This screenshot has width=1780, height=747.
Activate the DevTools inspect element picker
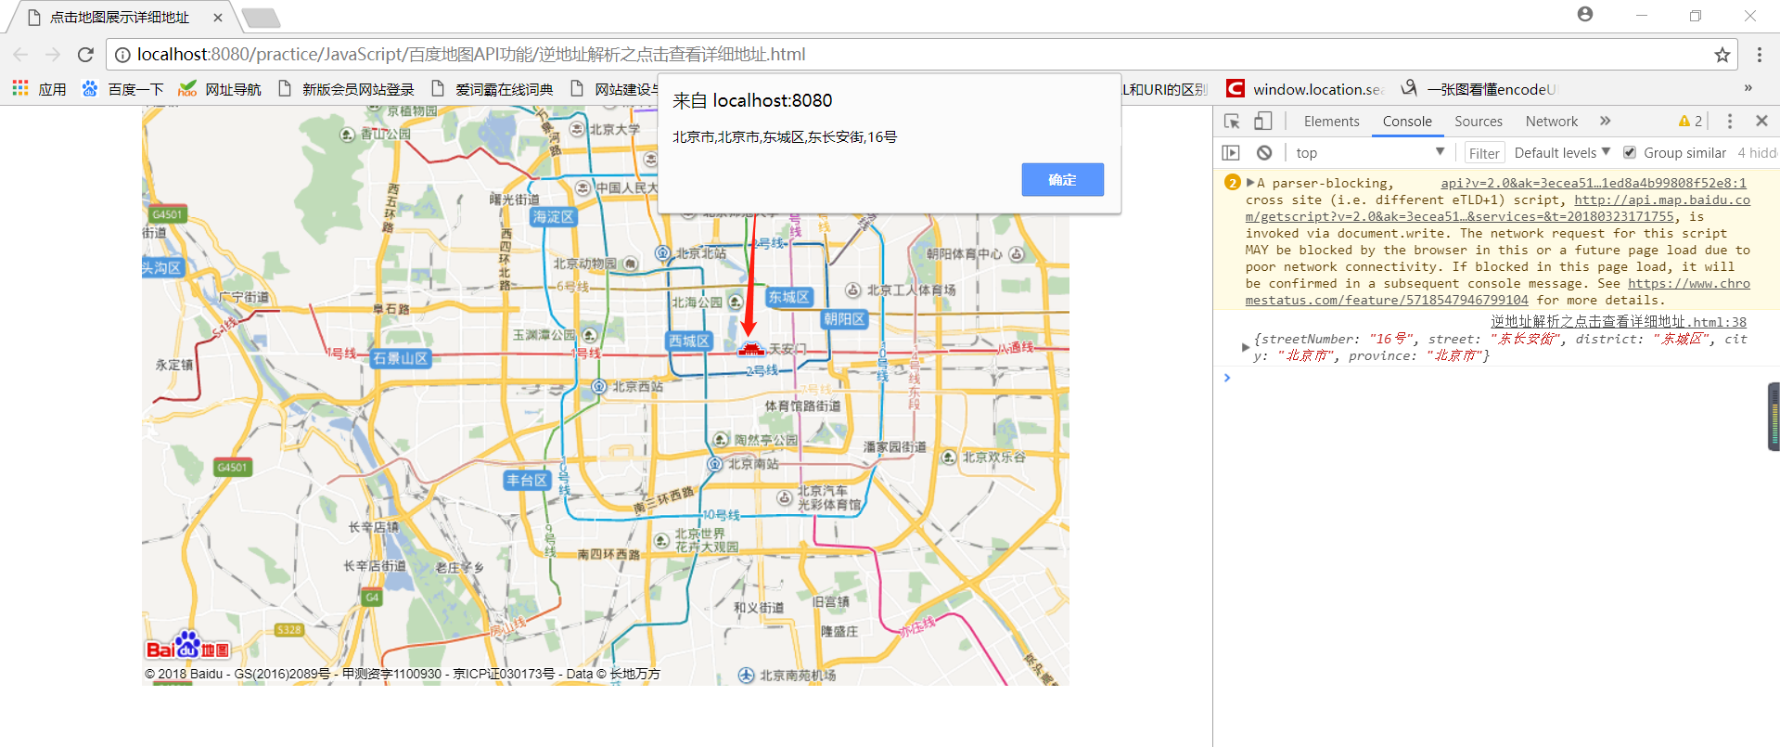point(1232,122)
